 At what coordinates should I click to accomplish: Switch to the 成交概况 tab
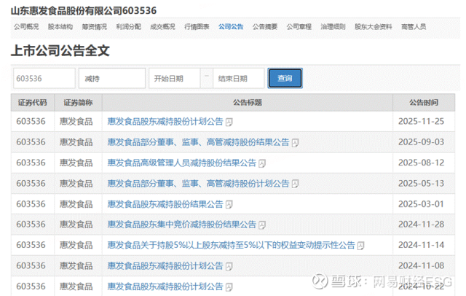tap(162, 27)
